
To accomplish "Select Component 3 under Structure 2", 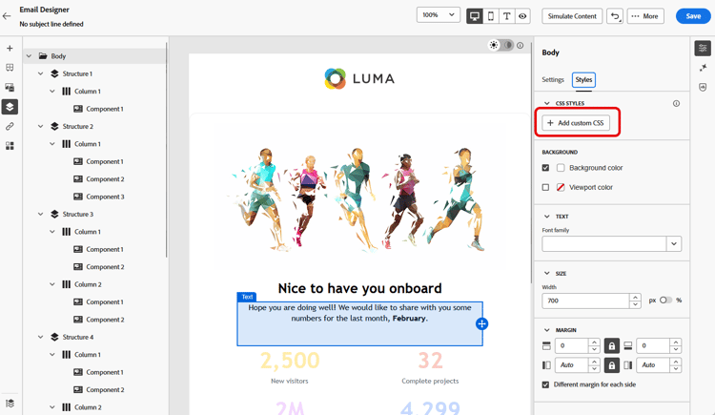I will (x=105, y=197).
